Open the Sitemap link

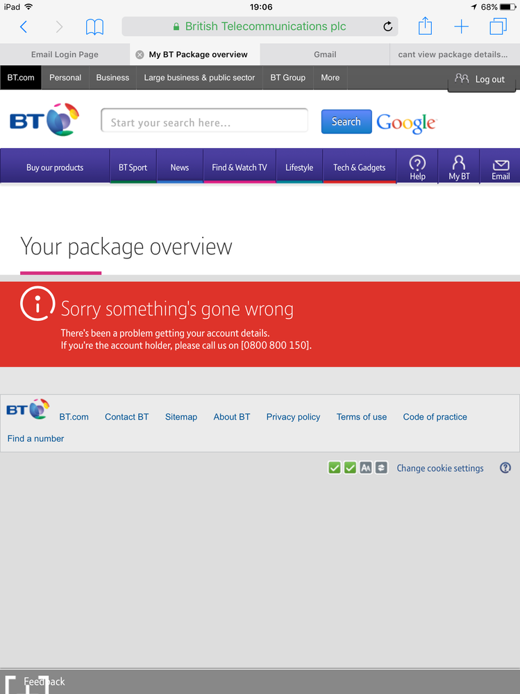pos(181,417)
